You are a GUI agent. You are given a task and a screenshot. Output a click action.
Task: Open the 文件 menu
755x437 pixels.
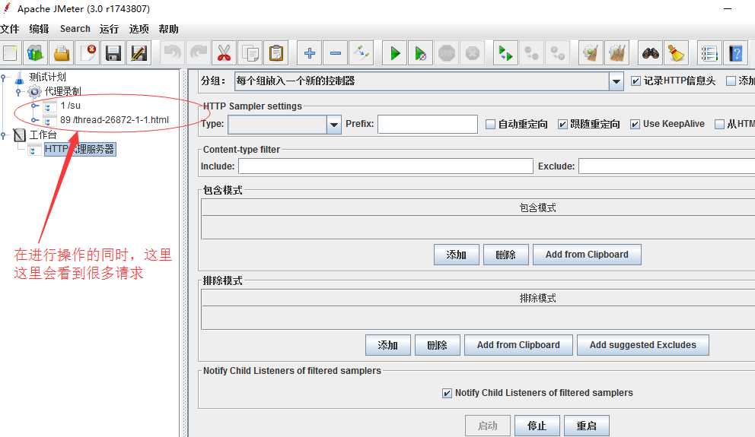[x=10, y=29]
